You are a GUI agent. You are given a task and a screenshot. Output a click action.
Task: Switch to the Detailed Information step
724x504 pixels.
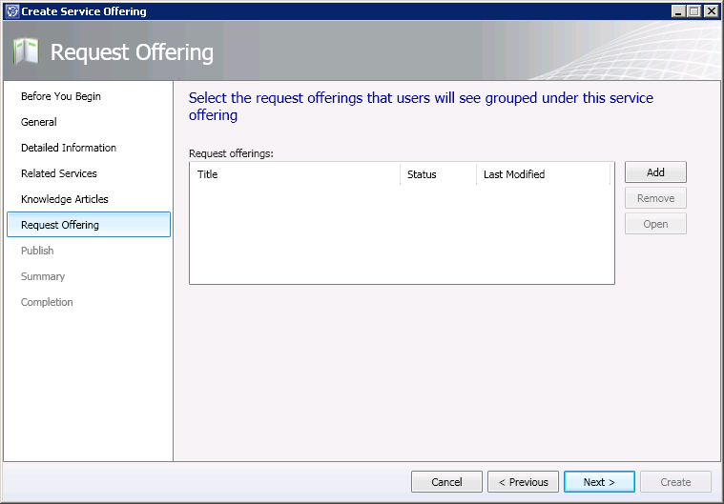tap(69, 148)
